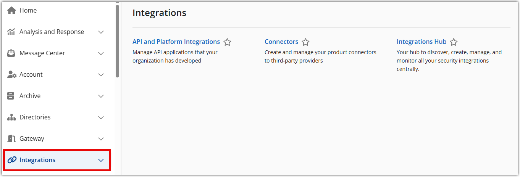
Task: Expand the Archive section chevron
Action: pos(101,96)
